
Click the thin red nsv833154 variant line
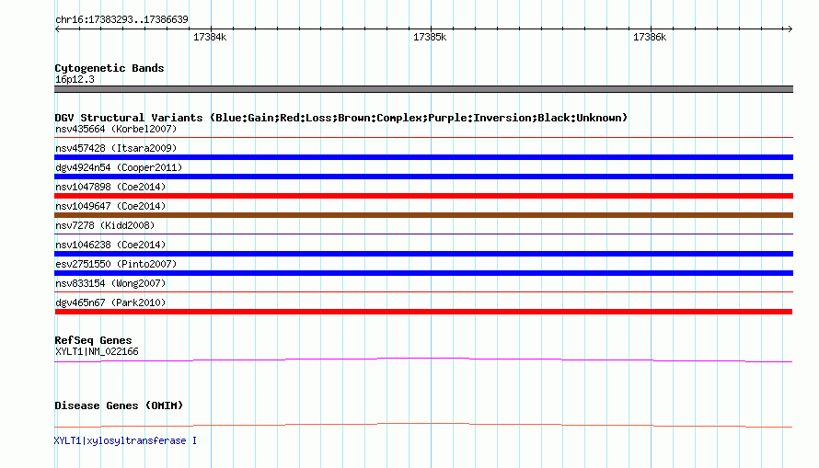[423, 292]
